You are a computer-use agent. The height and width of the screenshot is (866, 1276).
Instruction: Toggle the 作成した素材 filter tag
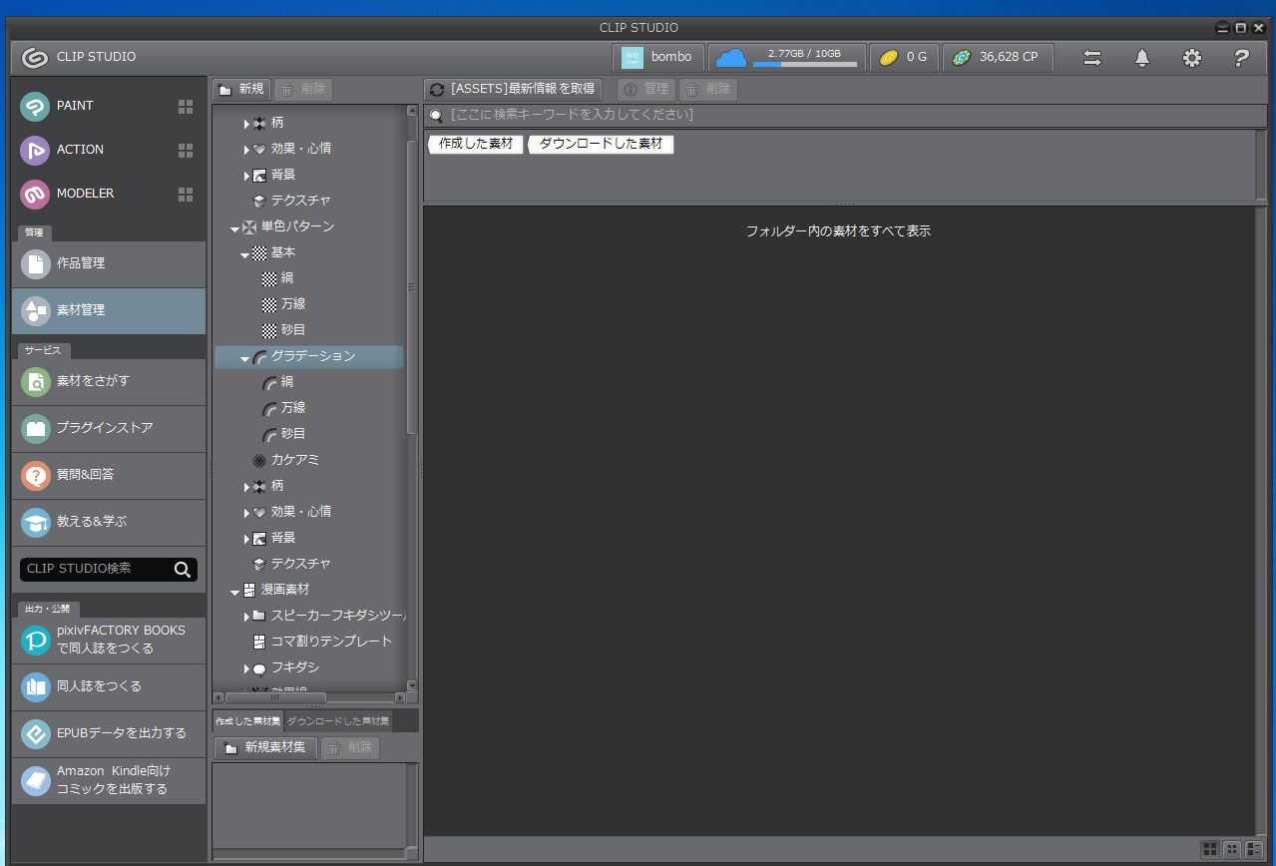pyautogui.click(x=476, y=144)
